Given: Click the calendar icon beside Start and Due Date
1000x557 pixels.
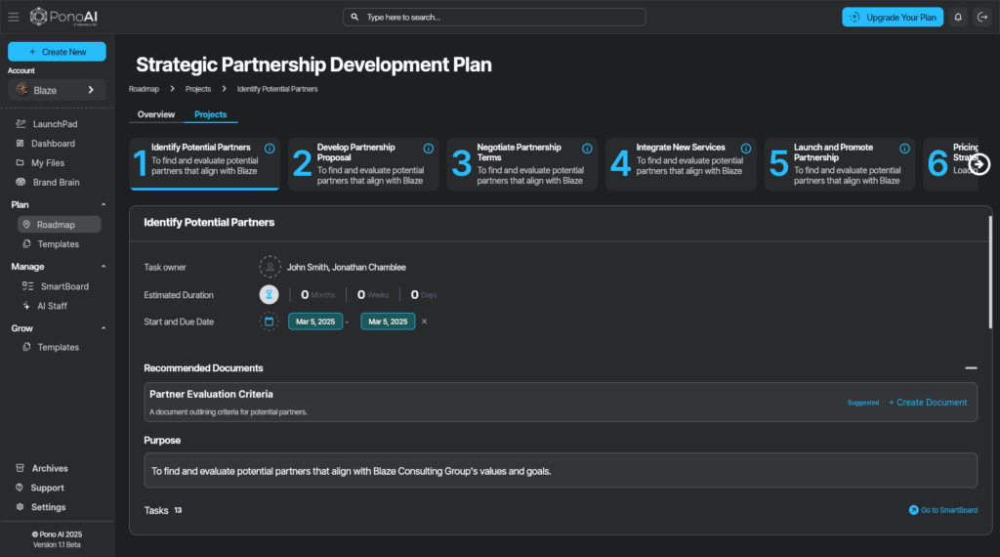Looking at the screenshot, I should (x=269, y=321).
